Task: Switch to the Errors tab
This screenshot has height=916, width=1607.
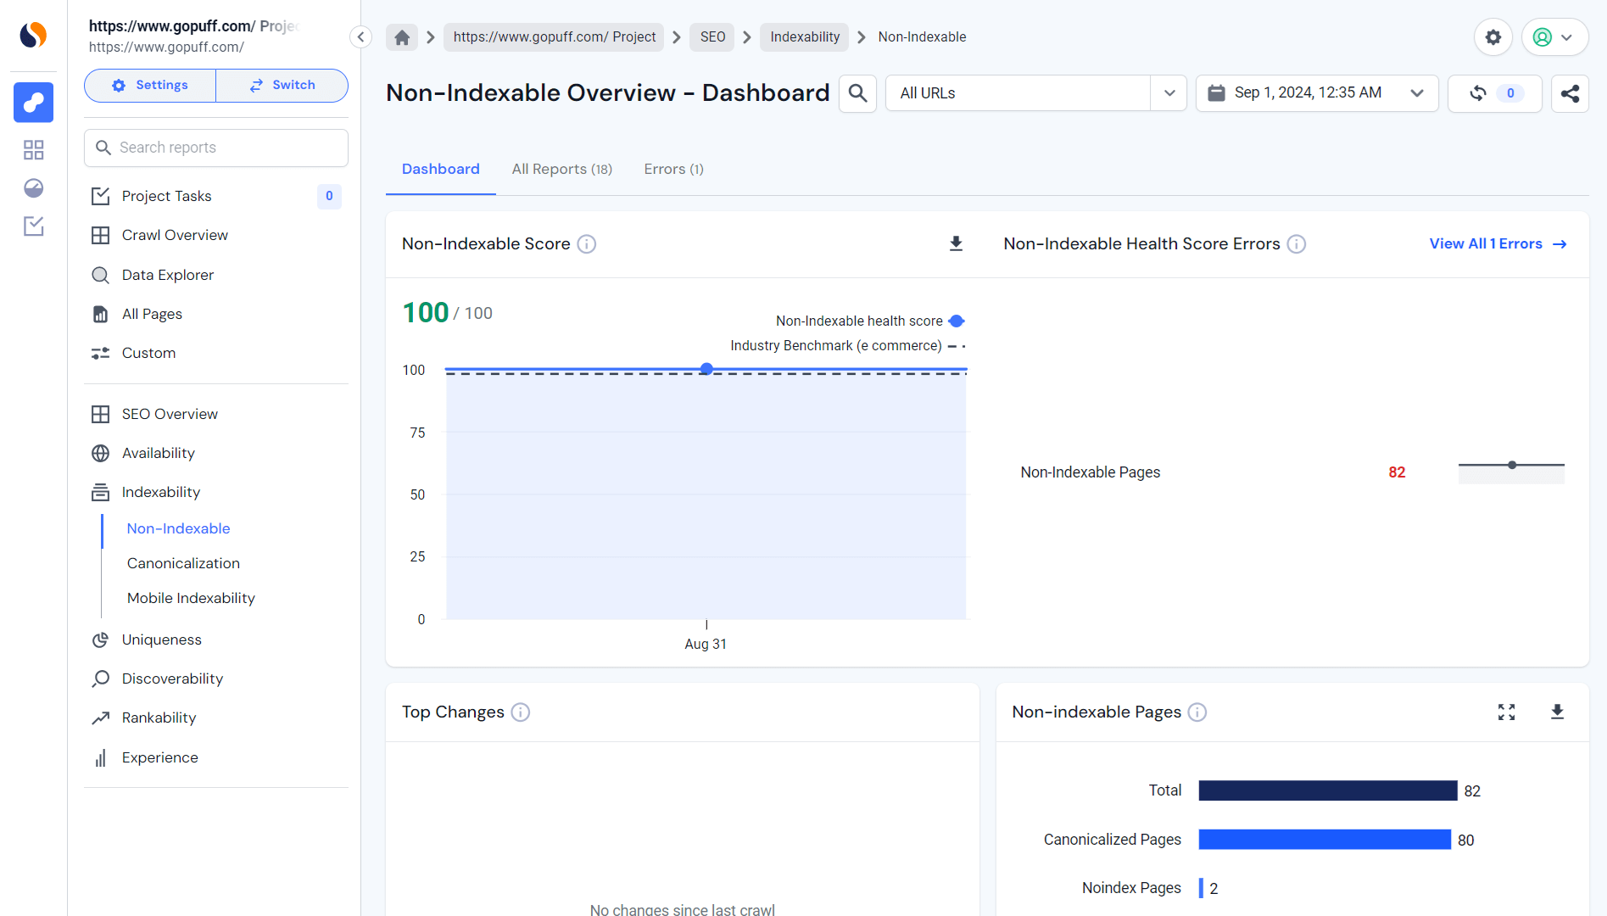Action: 672,169
